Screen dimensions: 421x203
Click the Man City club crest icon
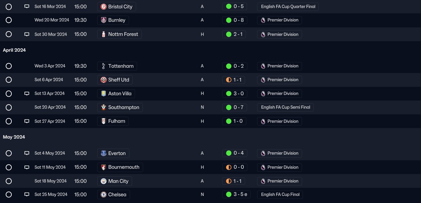104,181
